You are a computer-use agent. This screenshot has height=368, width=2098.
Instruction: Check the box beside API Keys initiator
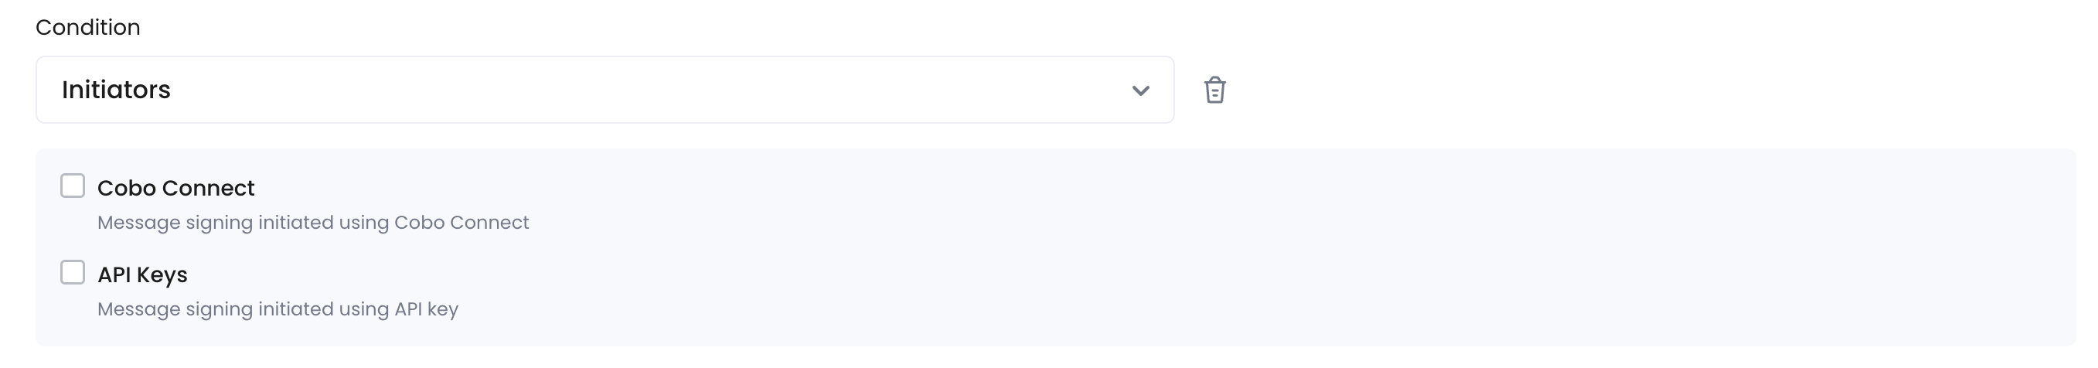point(73,272)
